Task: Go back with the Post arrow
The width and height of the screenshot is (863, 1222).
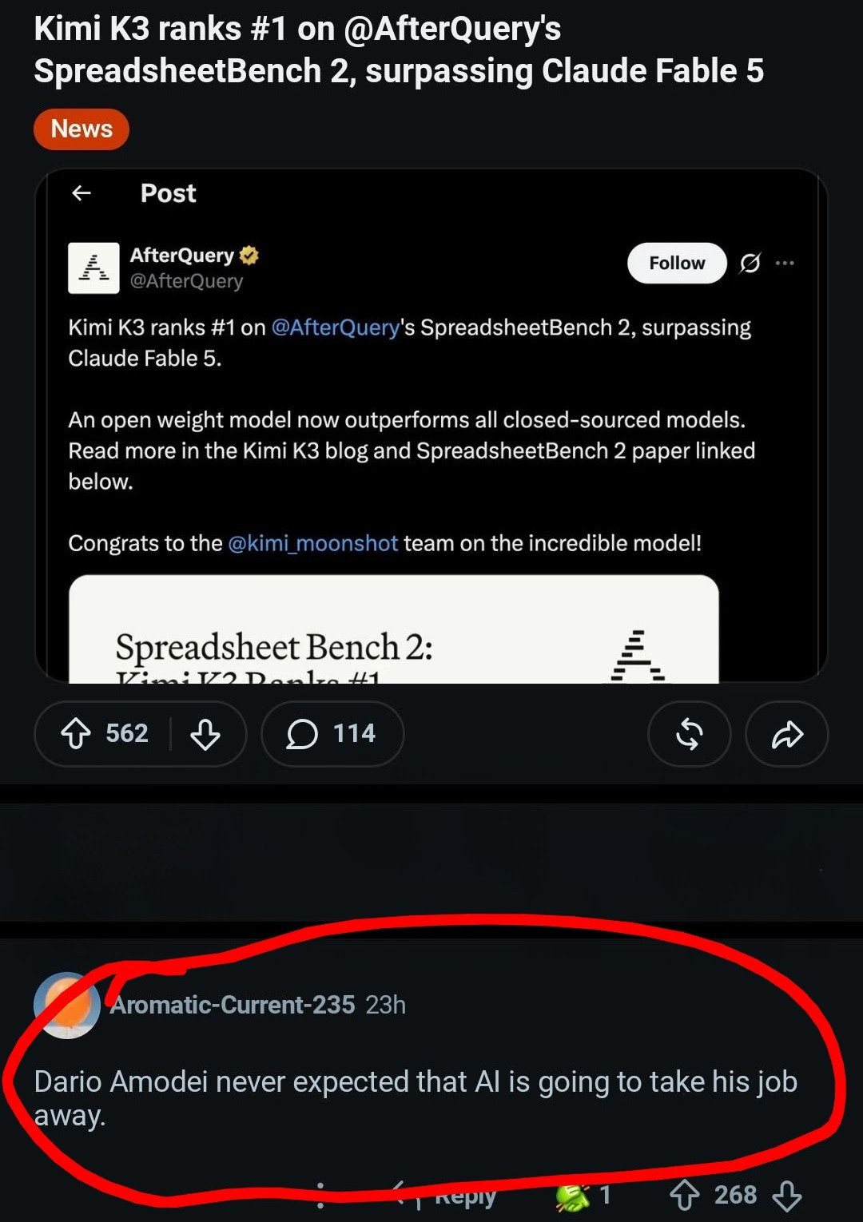Action: [x=82, y=193]
